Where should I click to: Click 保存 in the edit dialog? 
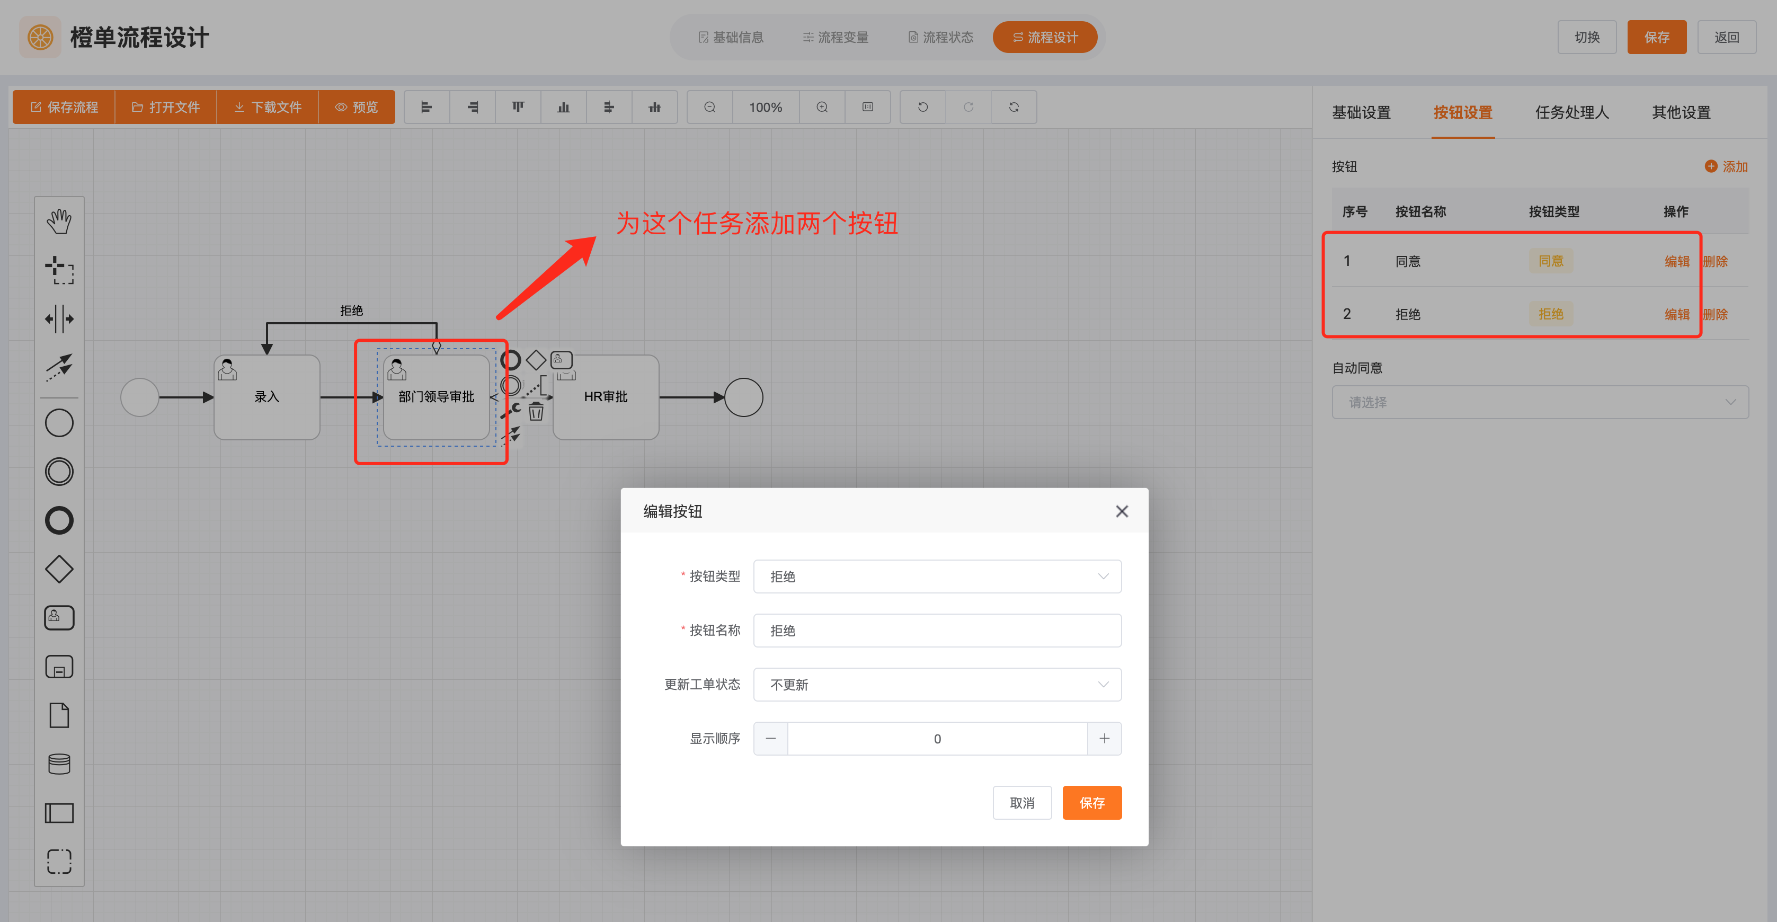point(1091,803)
